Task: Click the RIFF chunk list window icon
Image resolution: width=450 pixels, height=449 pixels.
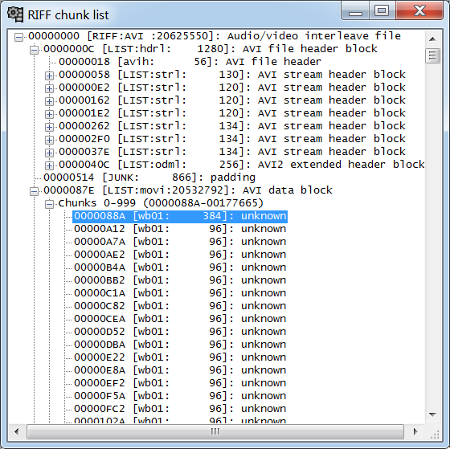Action: (15, 14)
